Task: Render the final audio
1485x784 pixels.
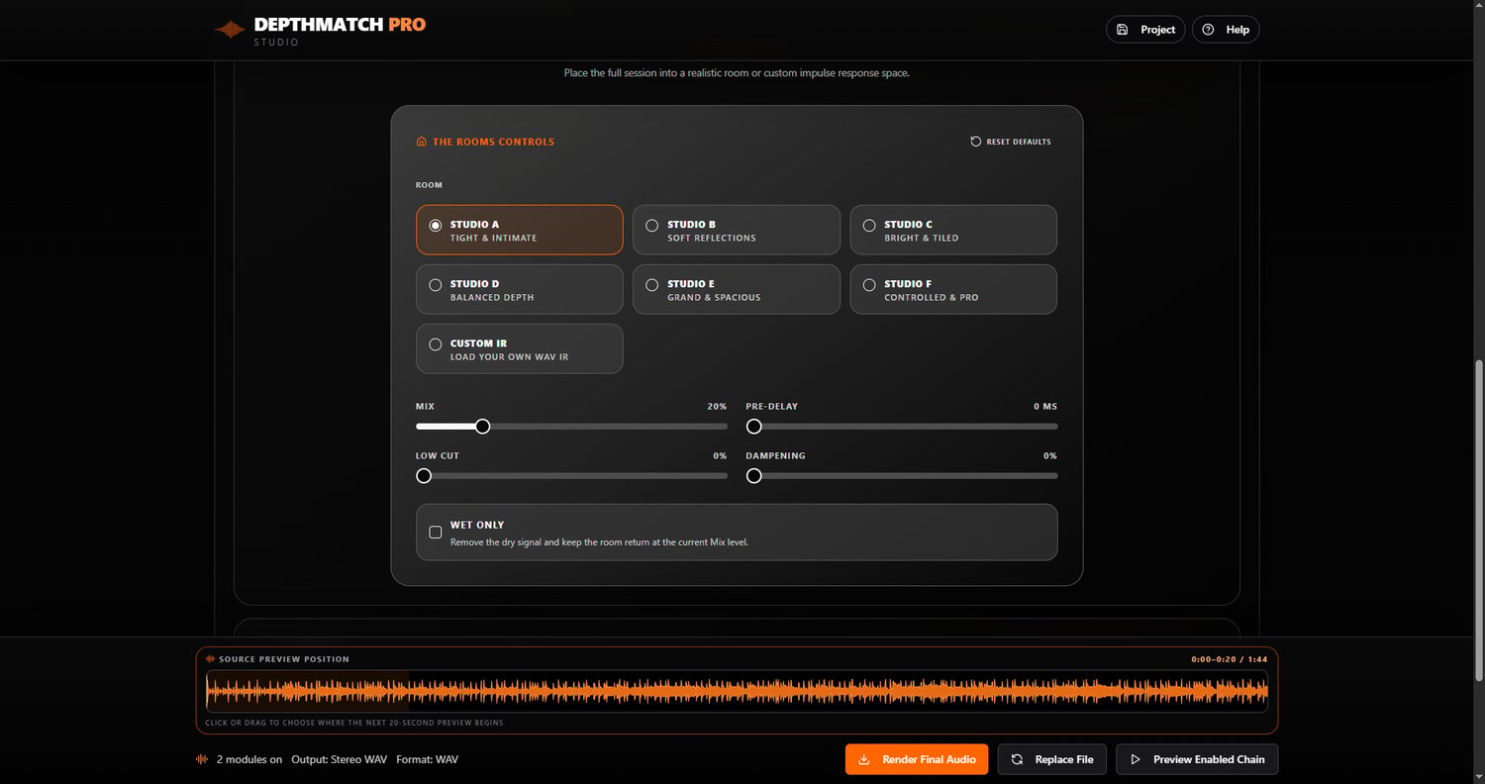Action: 917,759
